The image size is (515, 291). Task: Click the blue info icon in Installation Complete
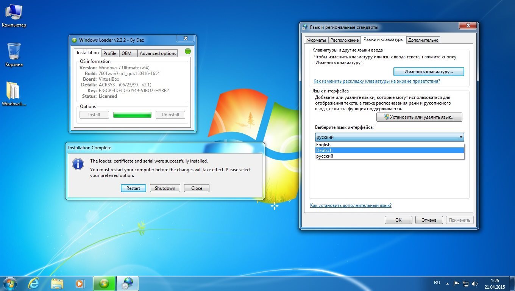(78, 164)
